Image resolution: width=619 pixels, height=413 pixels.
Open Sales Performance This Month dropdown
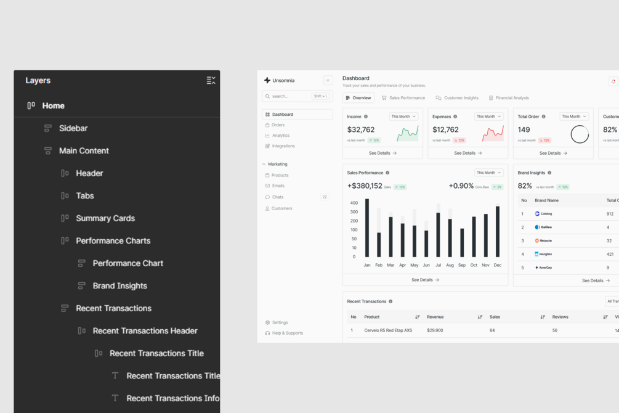(488, 173)
